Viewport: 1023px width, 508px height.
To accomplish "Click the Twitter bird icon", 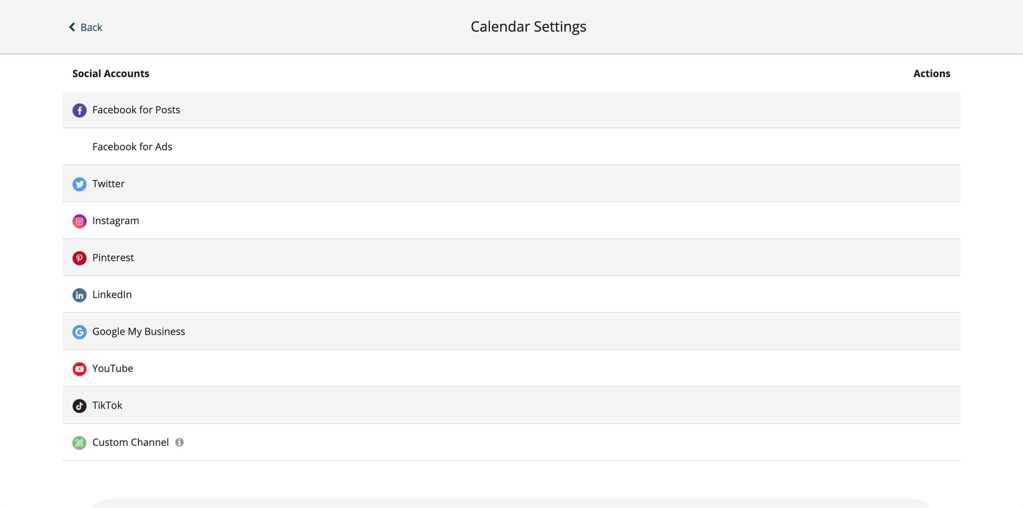I will (80, 184).
